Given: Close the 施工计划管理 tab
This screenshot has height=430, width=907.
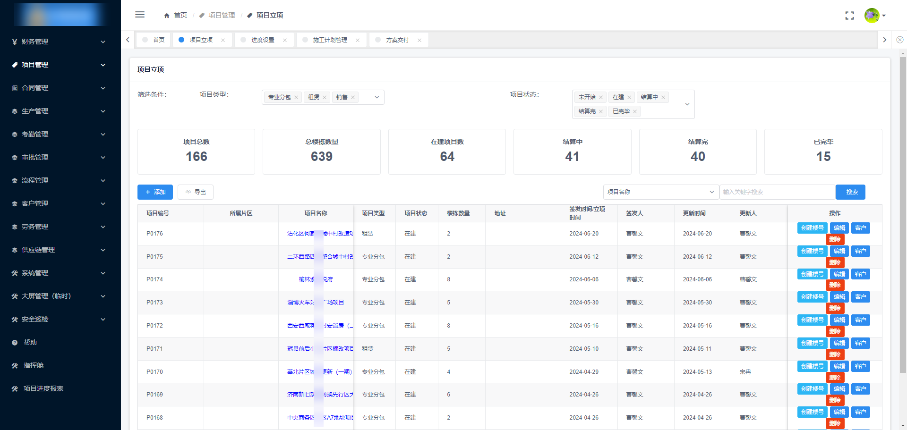Looking at the screenshot, I should click(x=358, y=40).
